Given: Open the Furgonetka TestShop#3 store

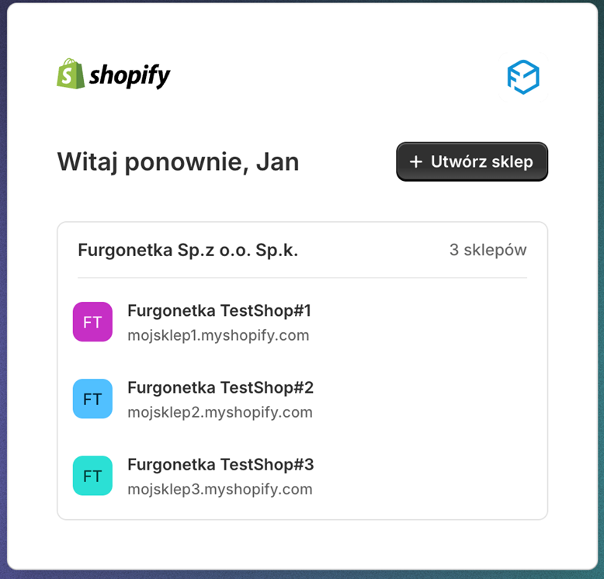Looking at the screenshot, I should click(x=220, y=465).
